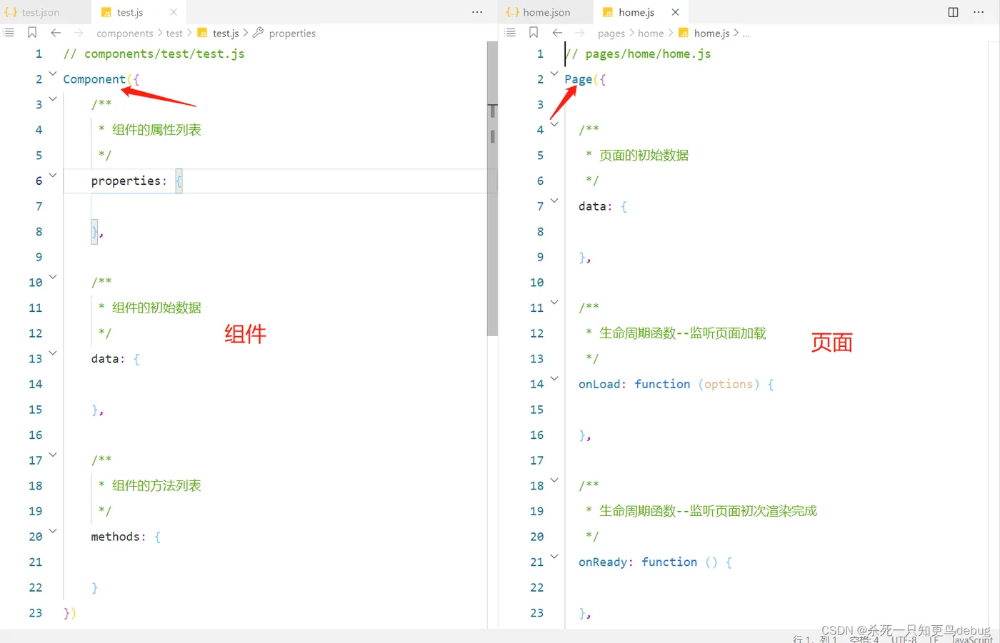Open more actions in left editor group

477,12
